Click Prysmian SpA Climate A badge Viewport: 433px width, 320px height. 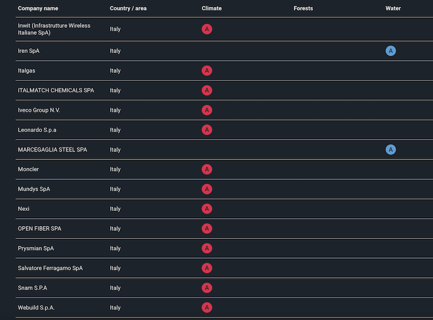pos(207,249)
